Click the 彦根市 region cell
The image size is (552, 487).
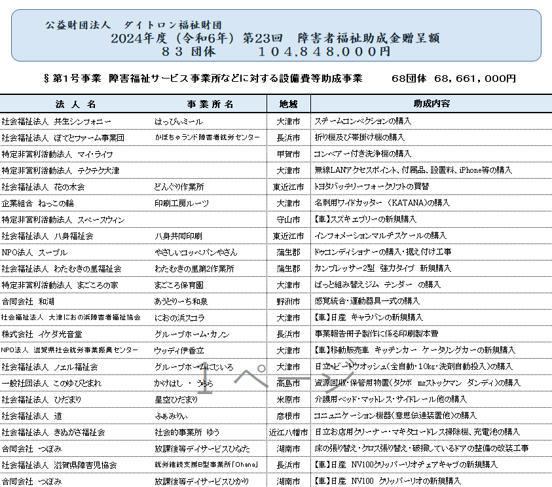tap(288, 416)
